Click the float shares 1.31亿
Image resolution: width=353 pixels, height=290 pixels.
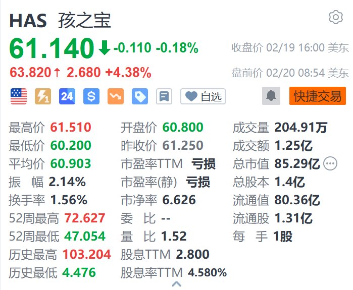click(x=293, y=218)
